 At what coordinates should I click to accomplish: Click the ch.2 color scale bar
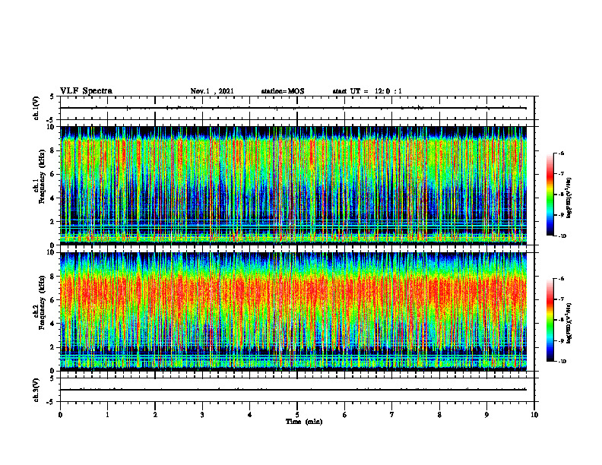[550, 320]
